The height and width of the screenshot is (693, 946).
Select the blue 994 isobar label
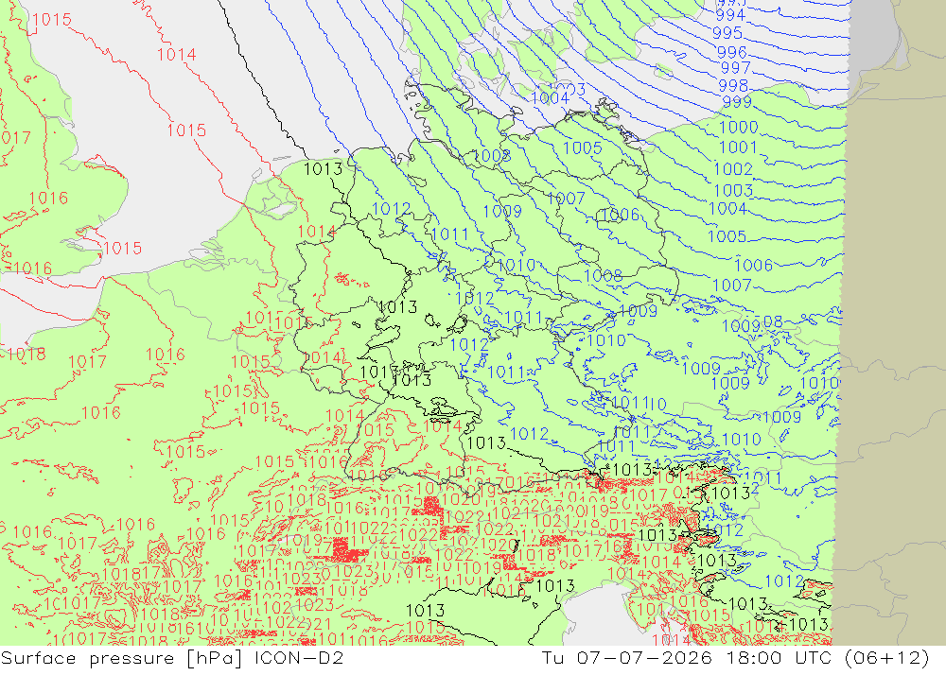pyautogui.click(x=730, y=15)
